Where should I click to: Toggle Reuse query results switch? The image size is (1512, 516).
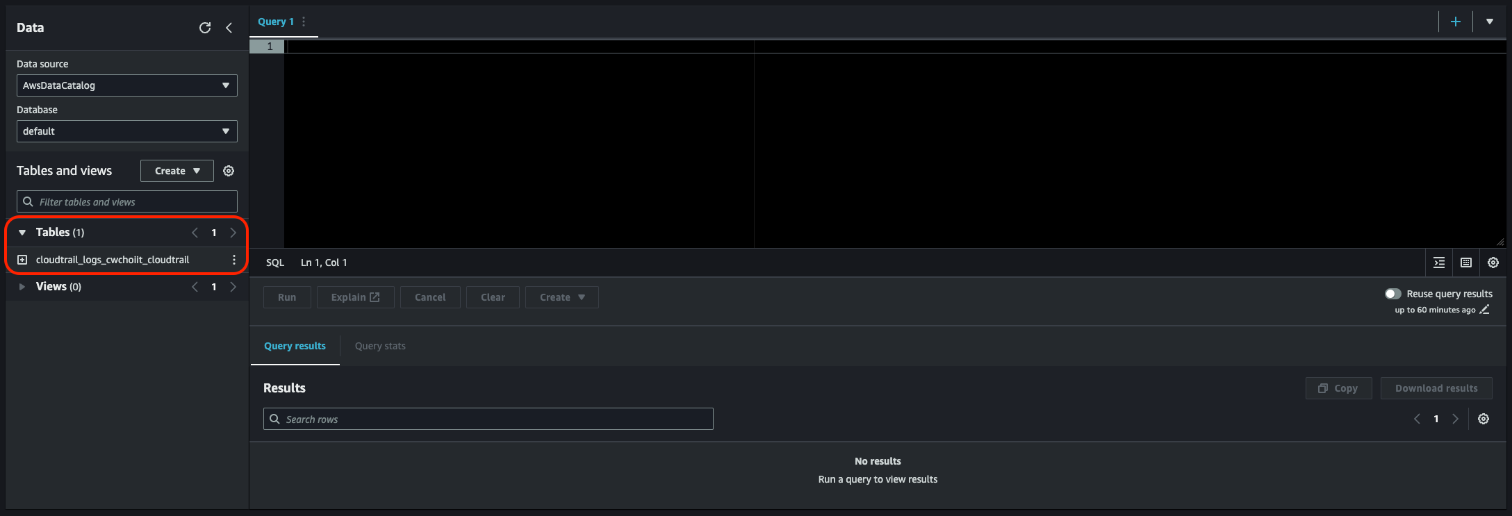1392,294
